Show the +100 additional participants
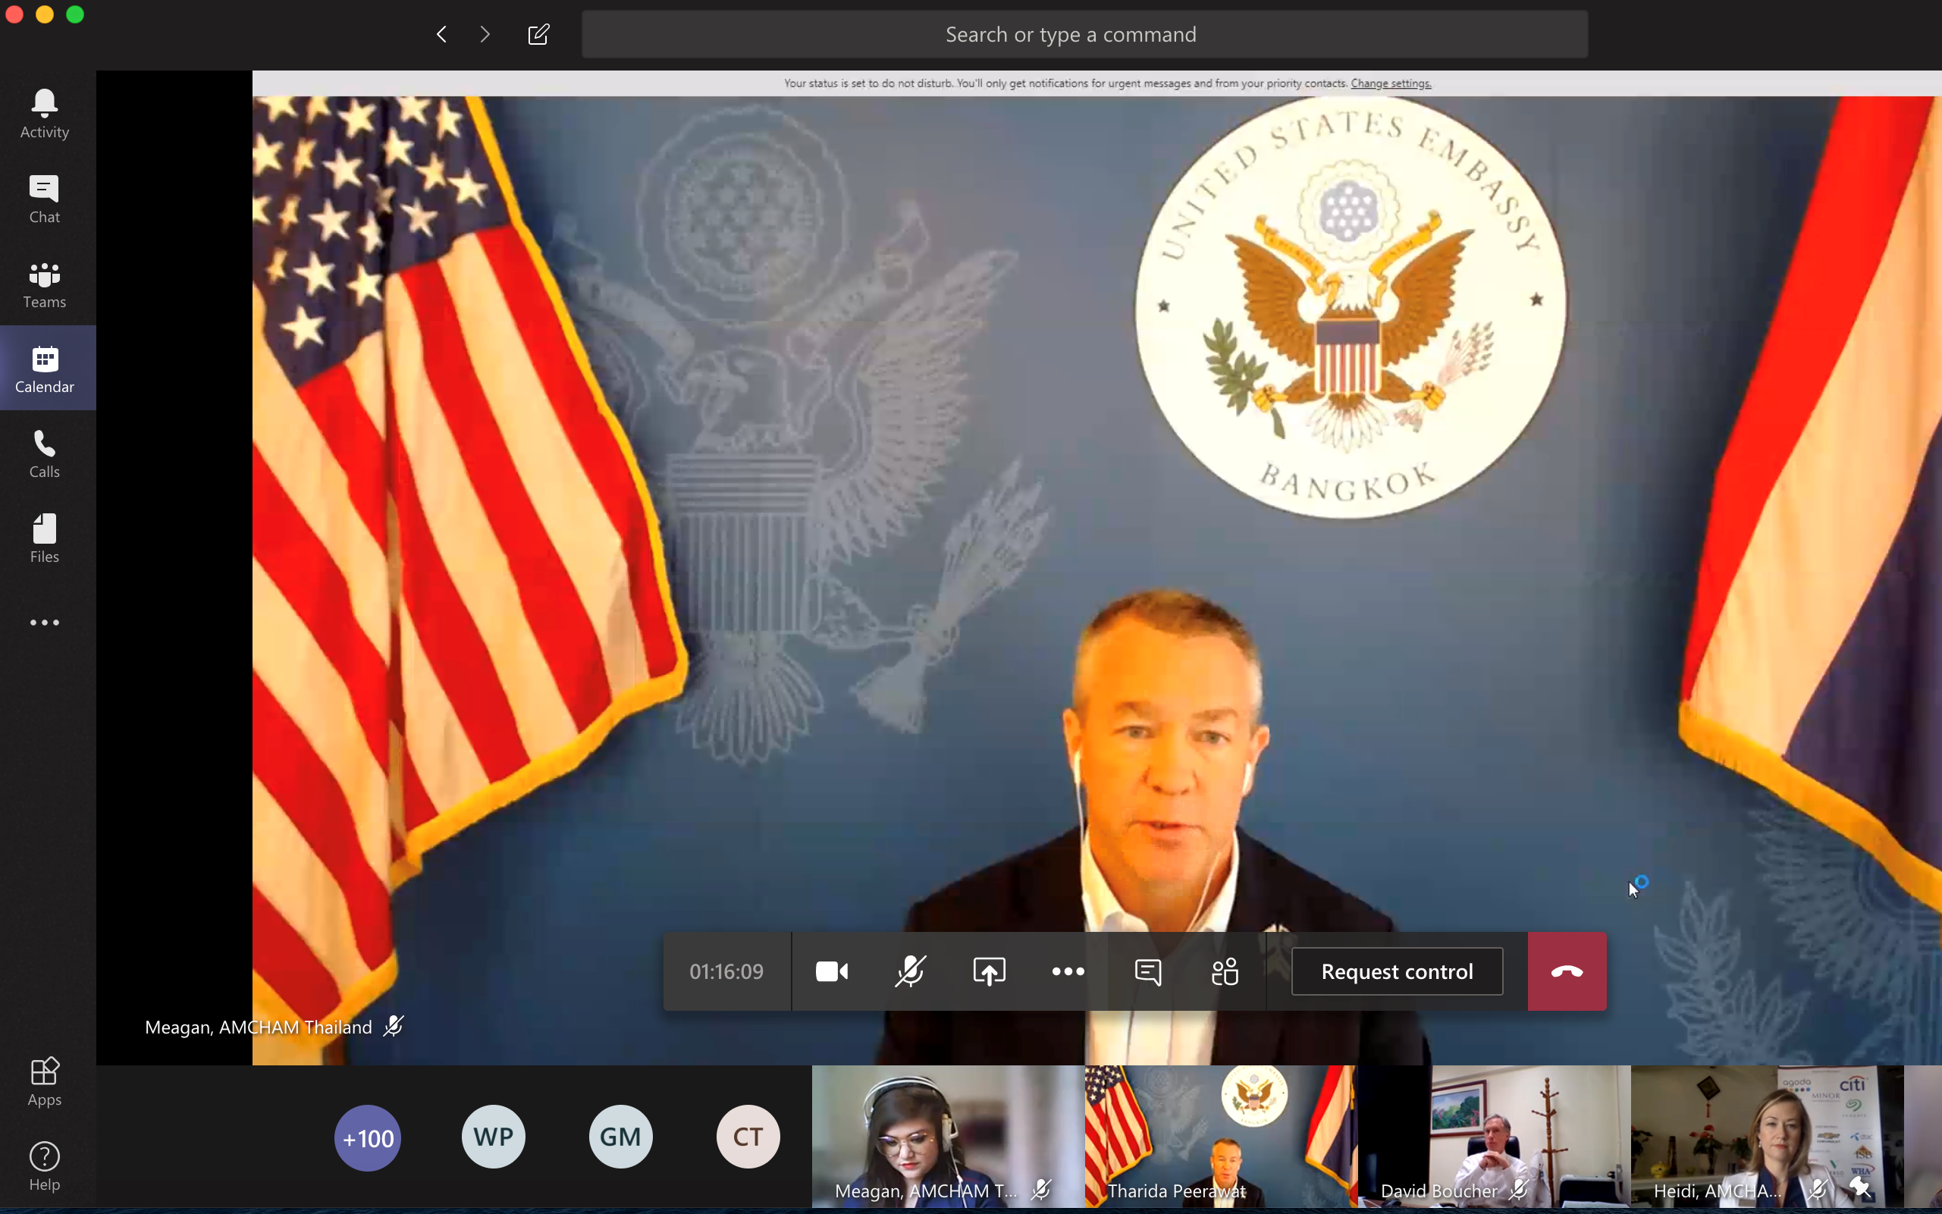The image size is (1942, 1214). (368, 1137)
